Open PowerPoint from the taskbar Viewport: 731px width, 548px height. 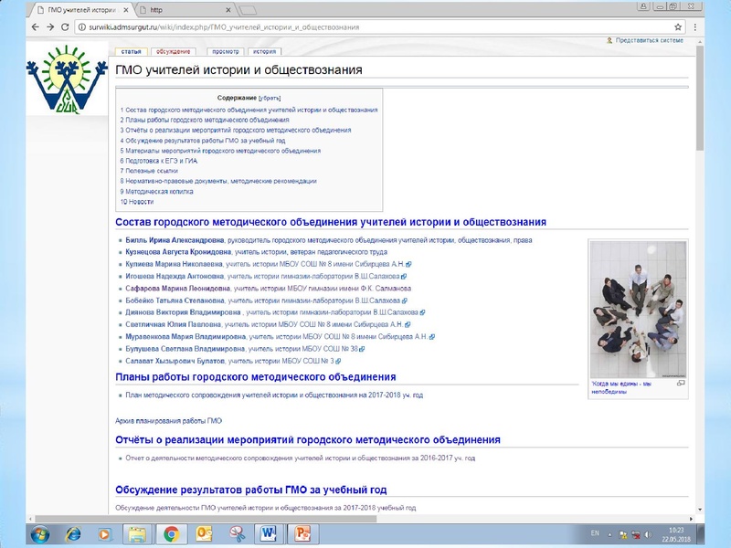click(x=302, y=533)
